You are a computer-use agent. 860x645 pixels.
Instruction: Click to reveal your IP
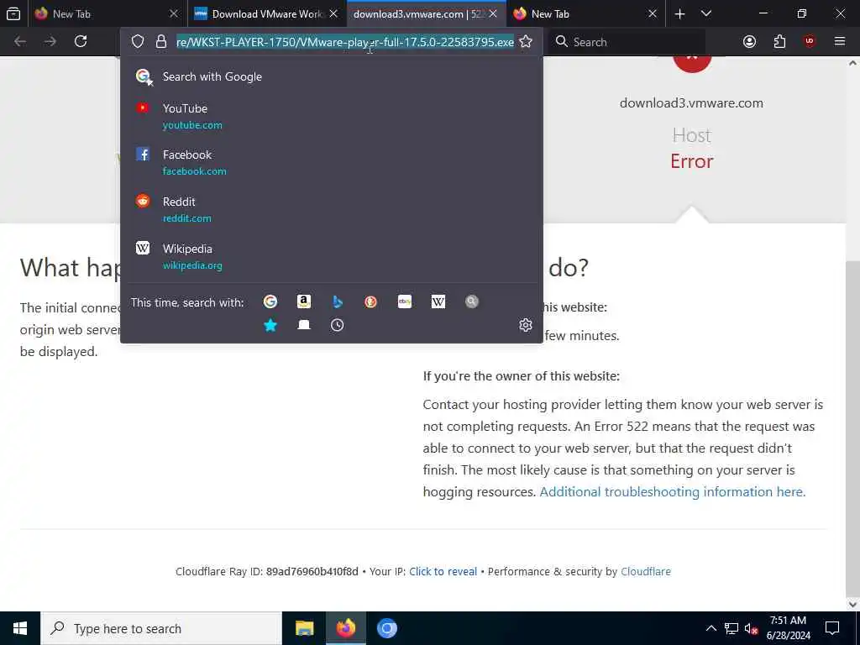443,571
